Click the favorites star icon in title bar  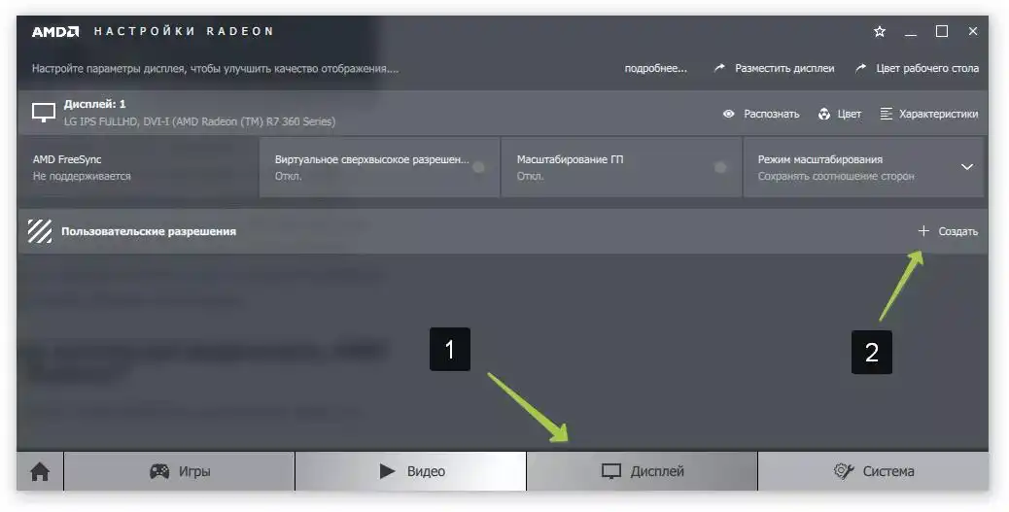[880, 31]
